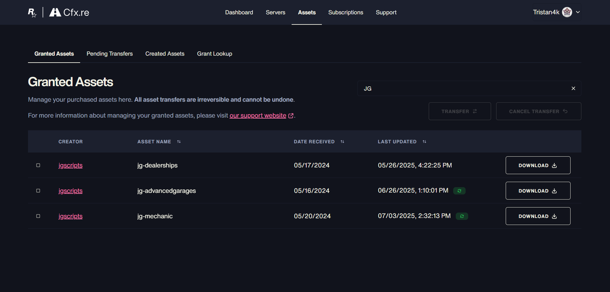Click timestamp 05/26/2025, 4:22:25 PM

[415, 165]
